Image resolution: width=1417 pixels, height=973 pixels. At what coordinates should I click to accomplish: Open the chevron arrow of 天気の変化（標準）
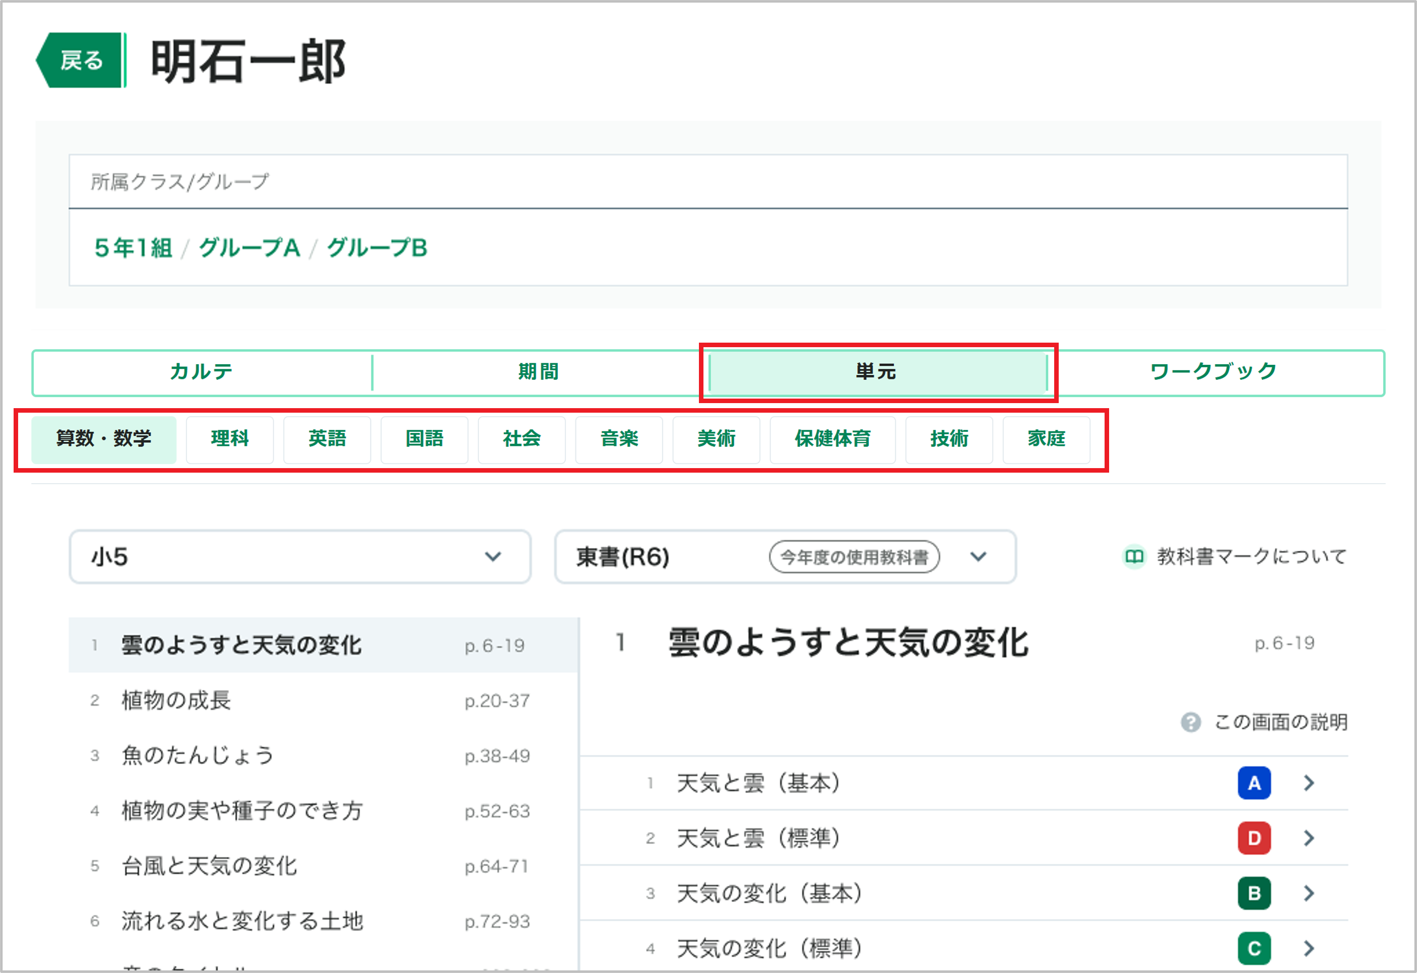[1309, 949]
